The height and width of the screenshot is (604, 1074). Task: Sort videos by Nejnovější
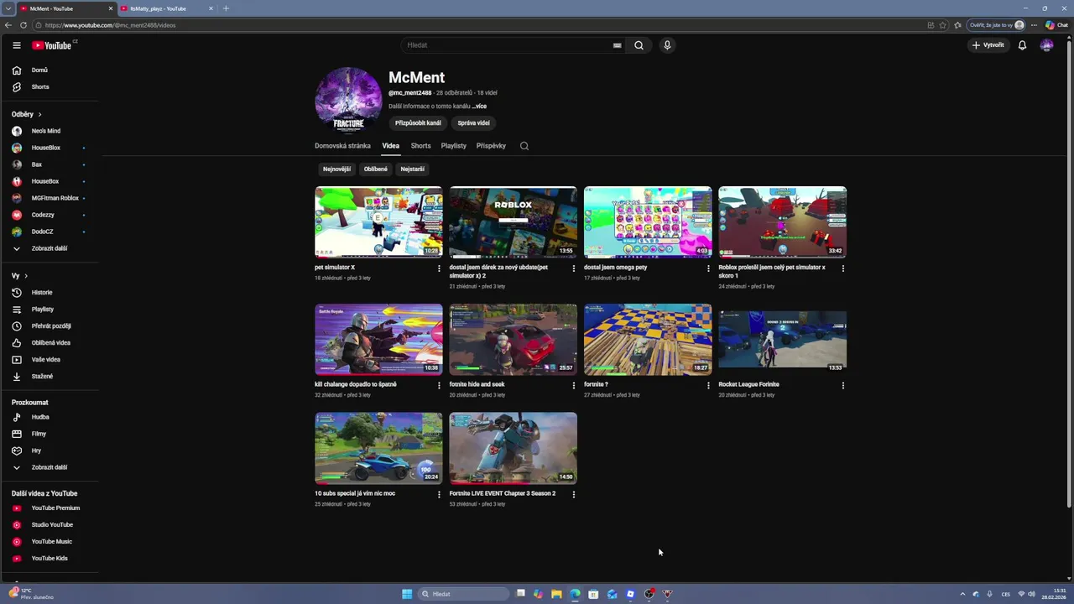click(x=336, y=169)
